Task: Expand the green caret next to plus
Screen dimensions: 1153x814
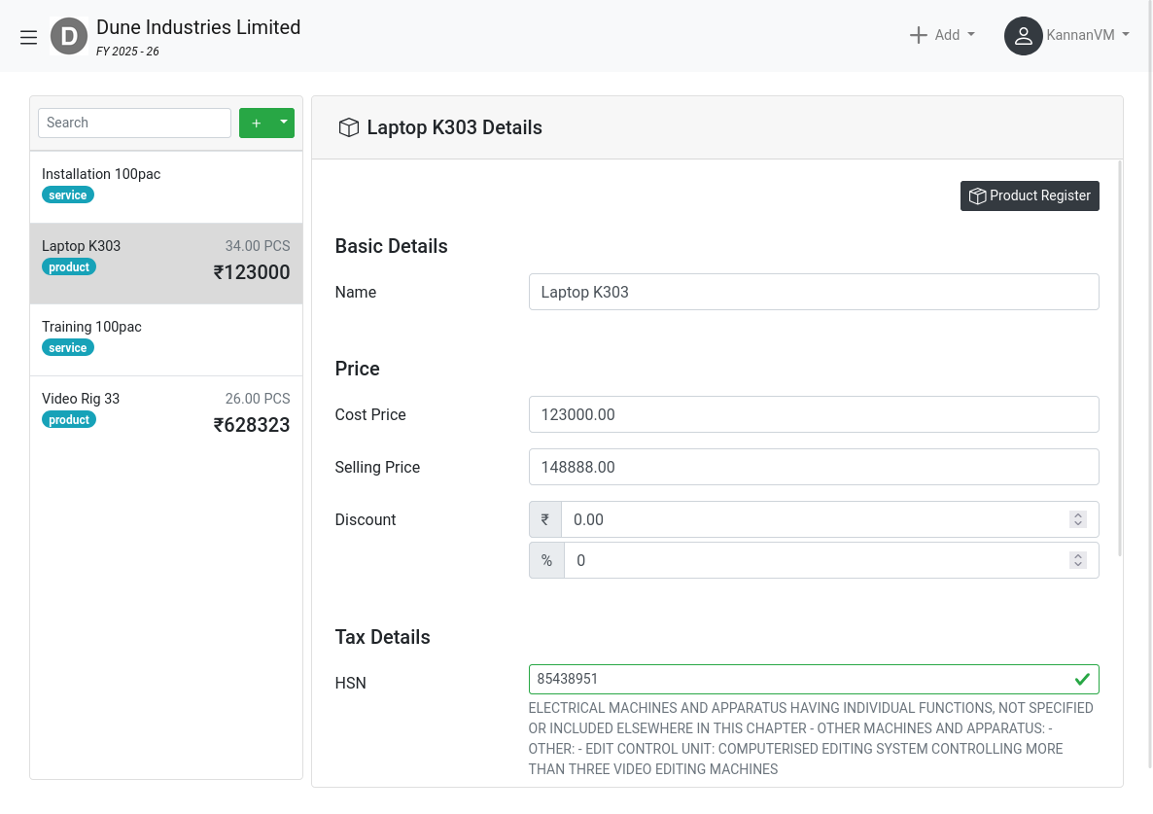Action: (284, 123)
